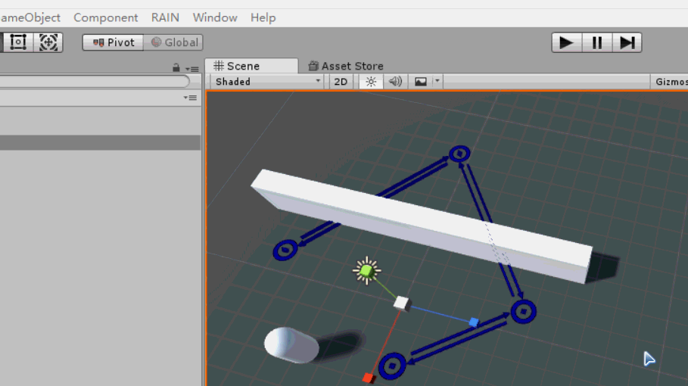Viewport: 688px width, 386px height.
Task: Step forward one frame
Action: click(x=627, y=42)
